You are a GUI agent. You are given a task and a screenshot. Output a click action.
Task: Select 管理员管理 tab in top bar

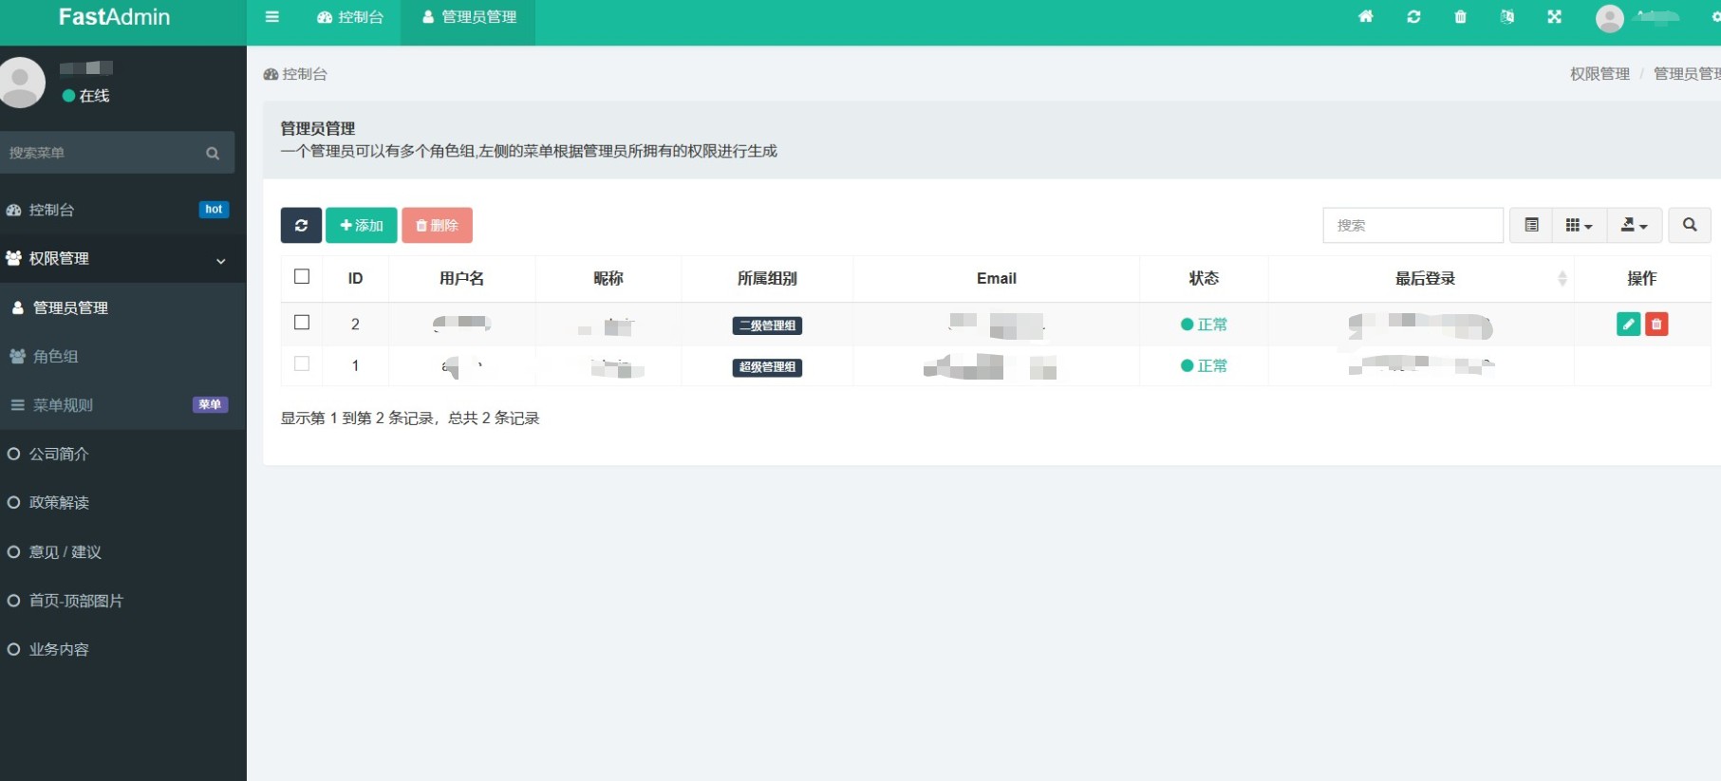tap(468, 17)
